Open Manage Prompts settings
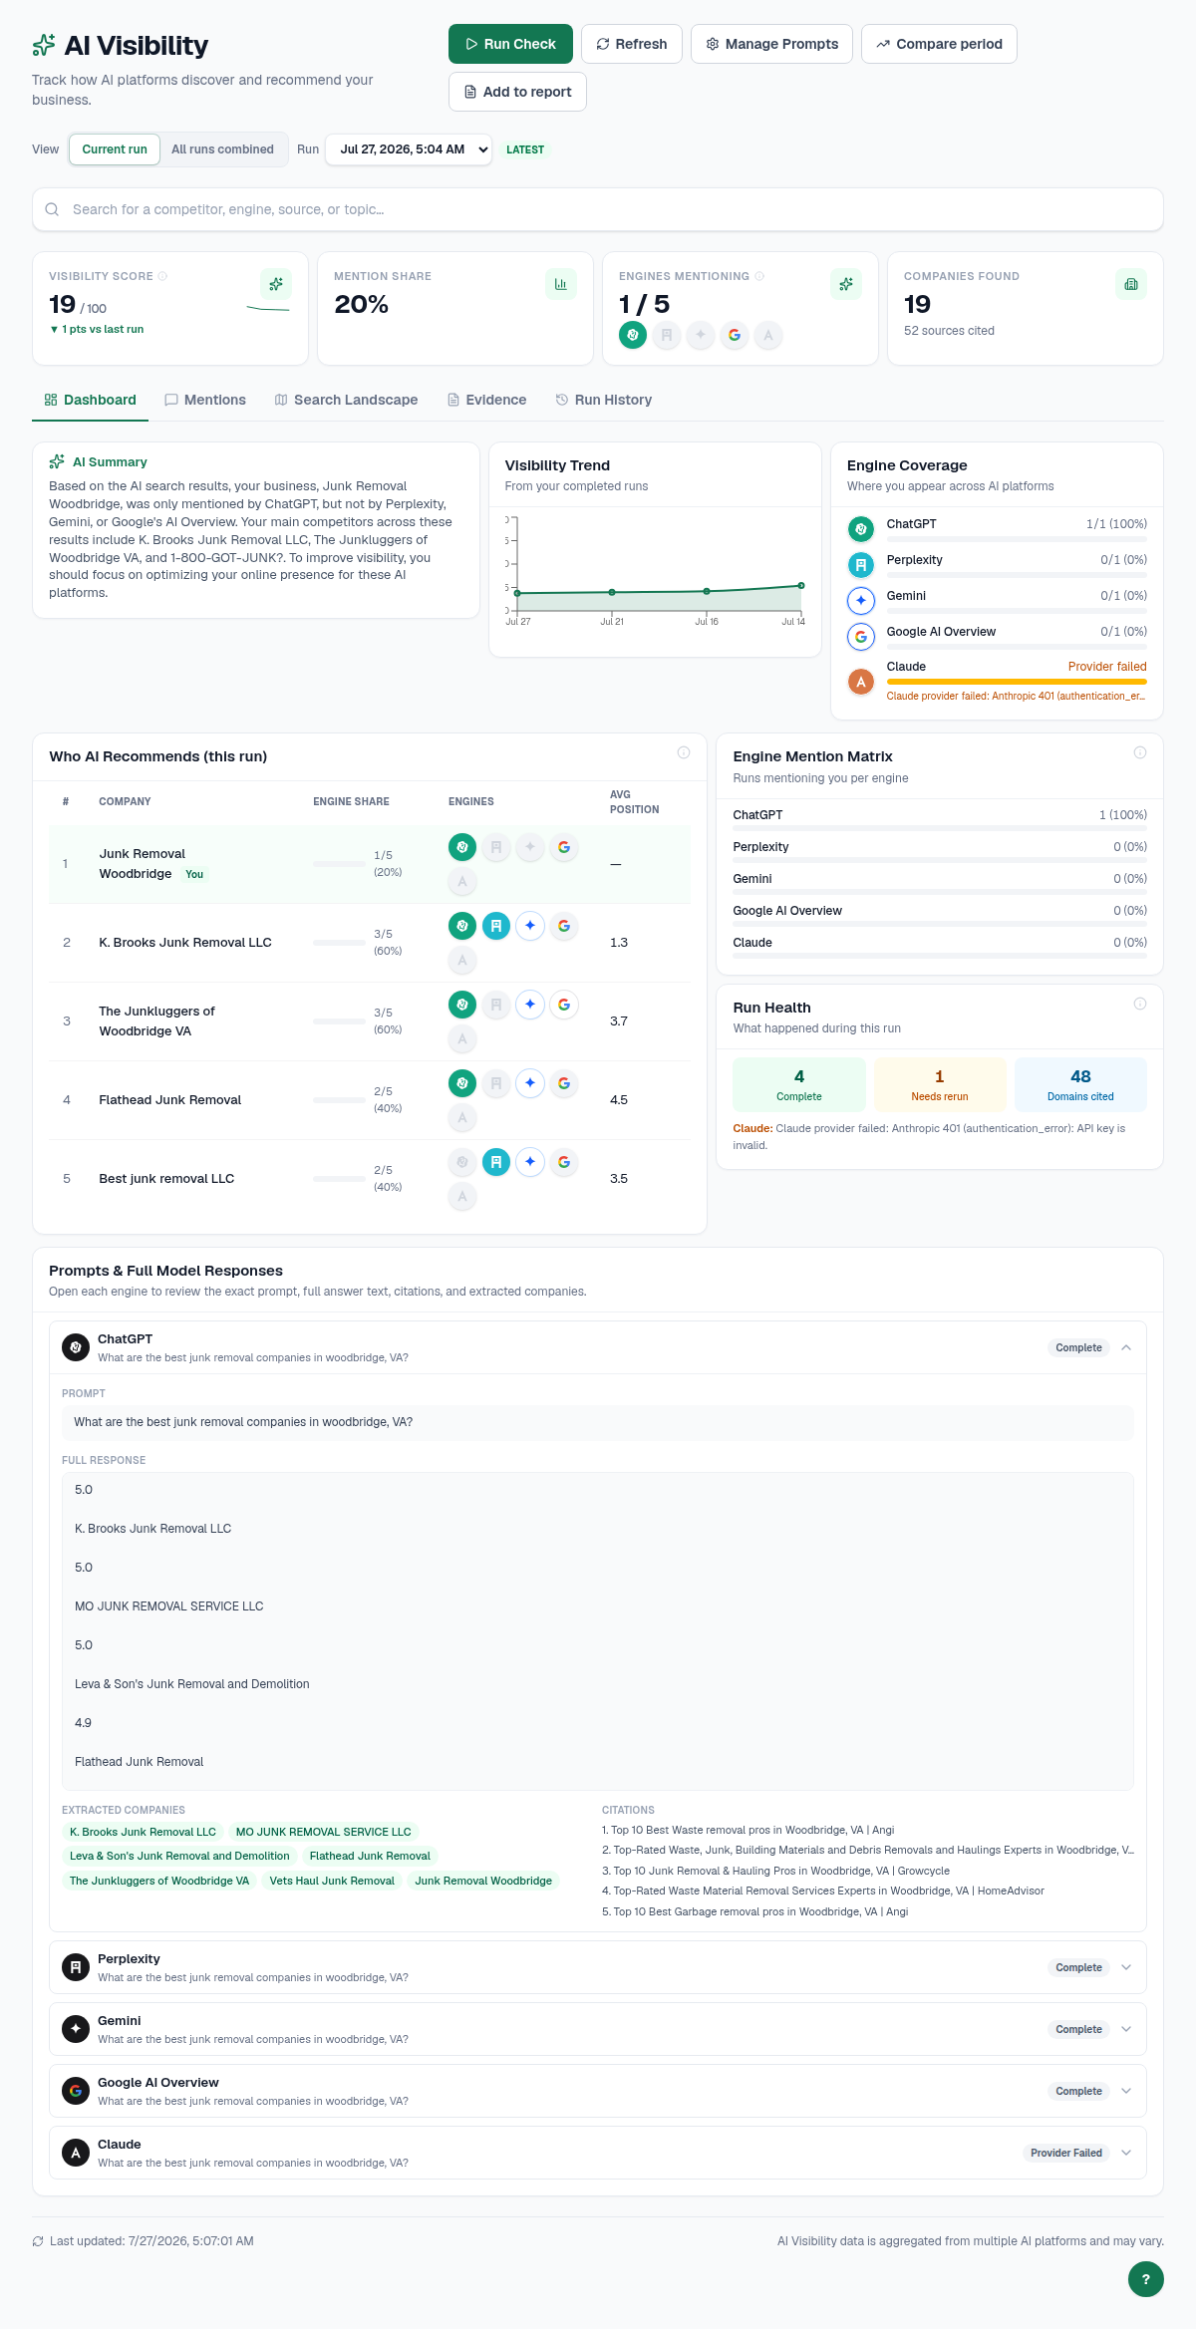 pyautogui.click(x=771, y=44)
